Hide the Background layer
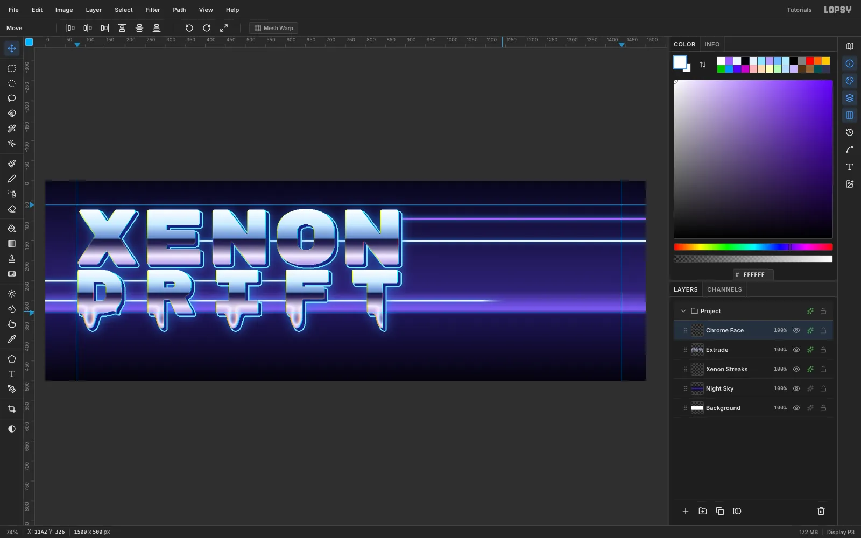Screen dimensions: 861x538 tap(796, 408)
